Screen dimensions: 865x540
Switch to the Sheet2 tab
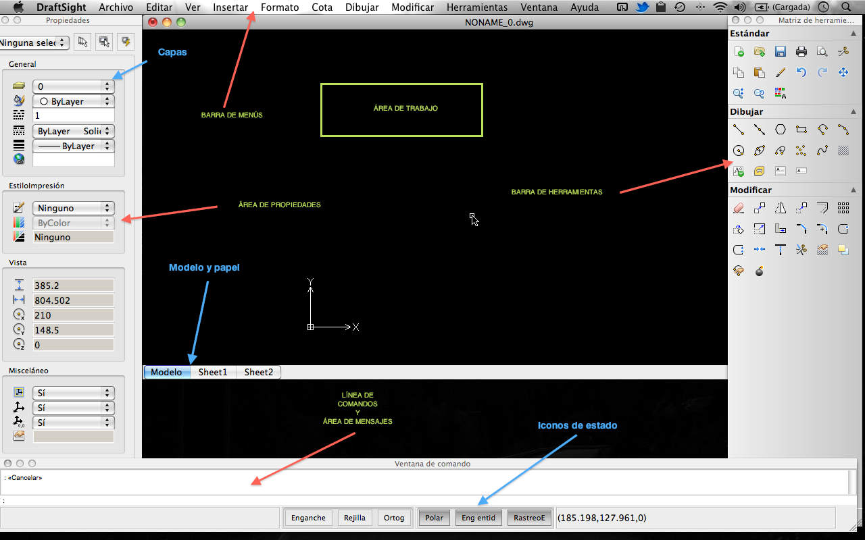click(259, 372)
